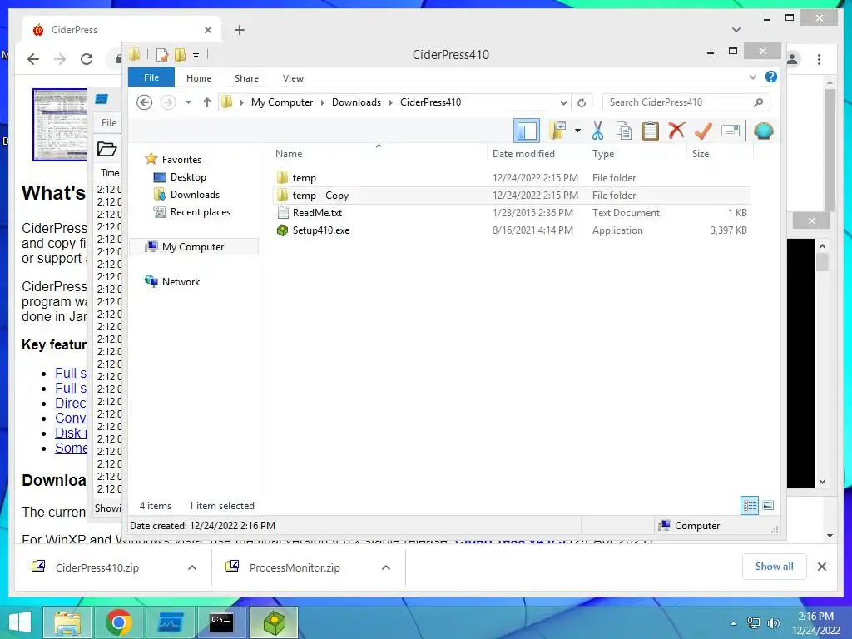Switch to Large icons view in status bar

(768, 505)
